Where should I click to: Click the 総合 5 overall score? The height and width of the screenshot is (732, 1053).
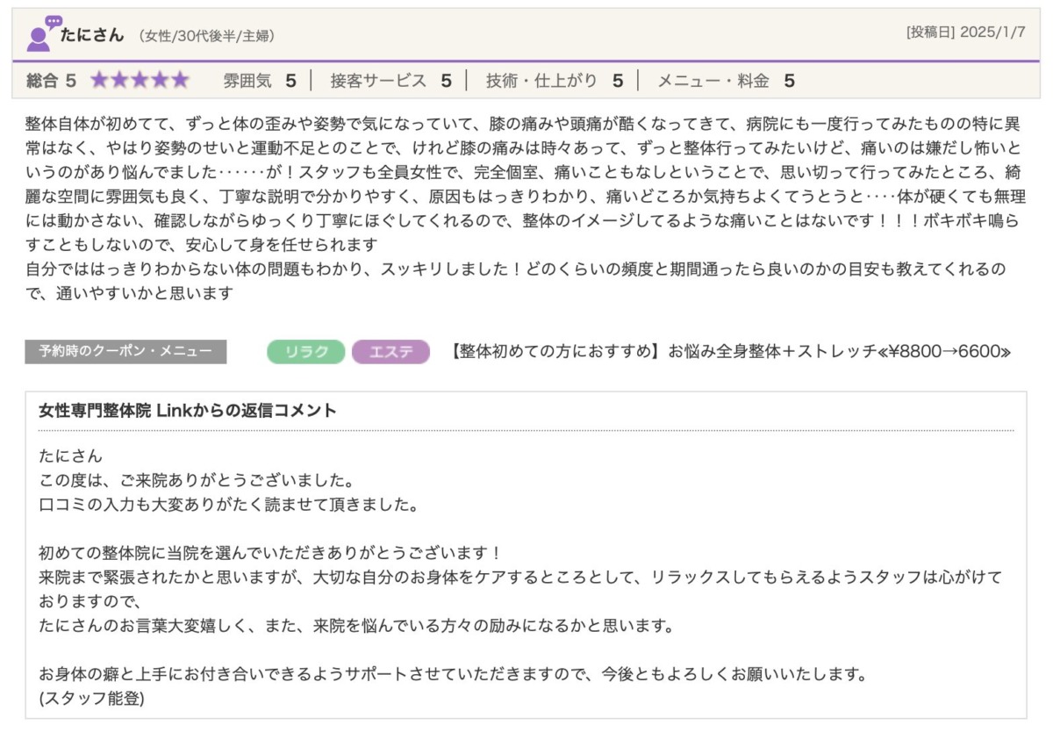point(51,81)
